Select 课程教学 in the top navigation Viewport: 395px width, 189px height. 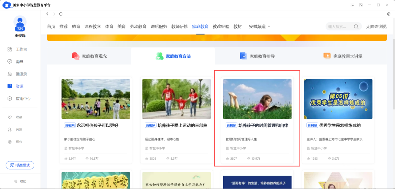click(x=93, y=27)
